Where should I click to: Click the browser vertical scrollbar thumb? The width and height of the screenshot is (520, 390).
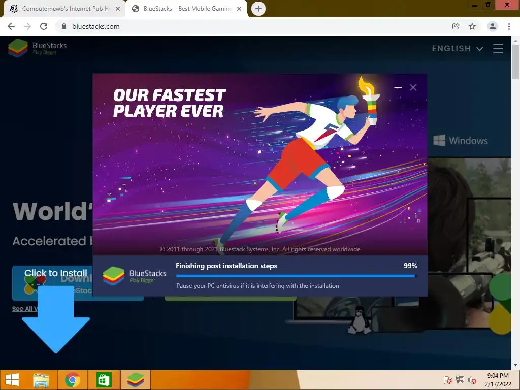pyautogui.click(x=515, y=61)
